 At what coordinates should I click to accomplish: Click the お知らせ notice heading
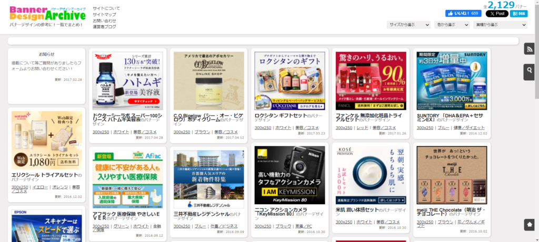(x=46, y=54)
